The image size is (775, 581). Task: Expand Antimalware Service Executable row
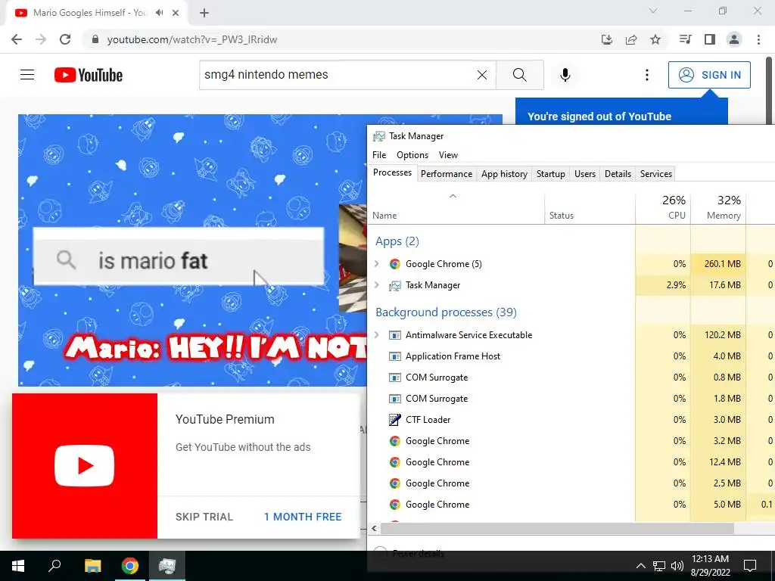(377, 335)
